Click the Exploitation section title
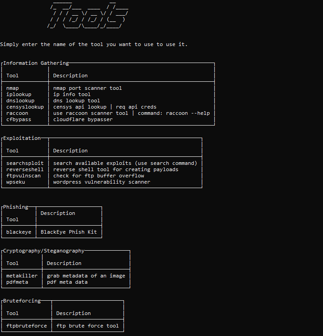This screenshot has height=336, width=323. (x=22, y=139)
